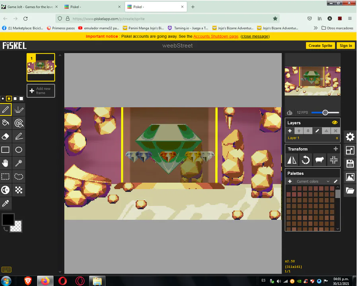Viewport: 358px width, 286px height.
Task: Open Panini Manga Jojo's bookmark
Action: (143, 28)
